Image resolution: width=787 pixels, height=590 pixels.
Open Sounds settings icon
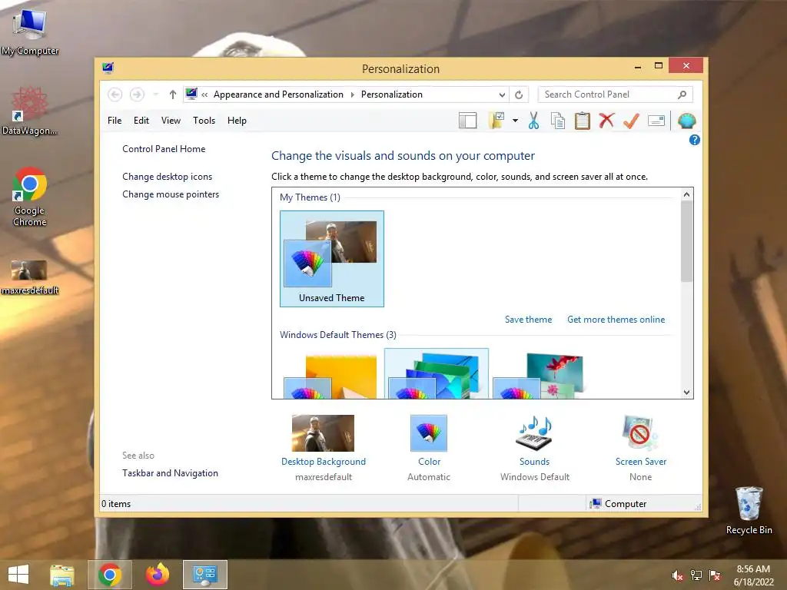535,433
